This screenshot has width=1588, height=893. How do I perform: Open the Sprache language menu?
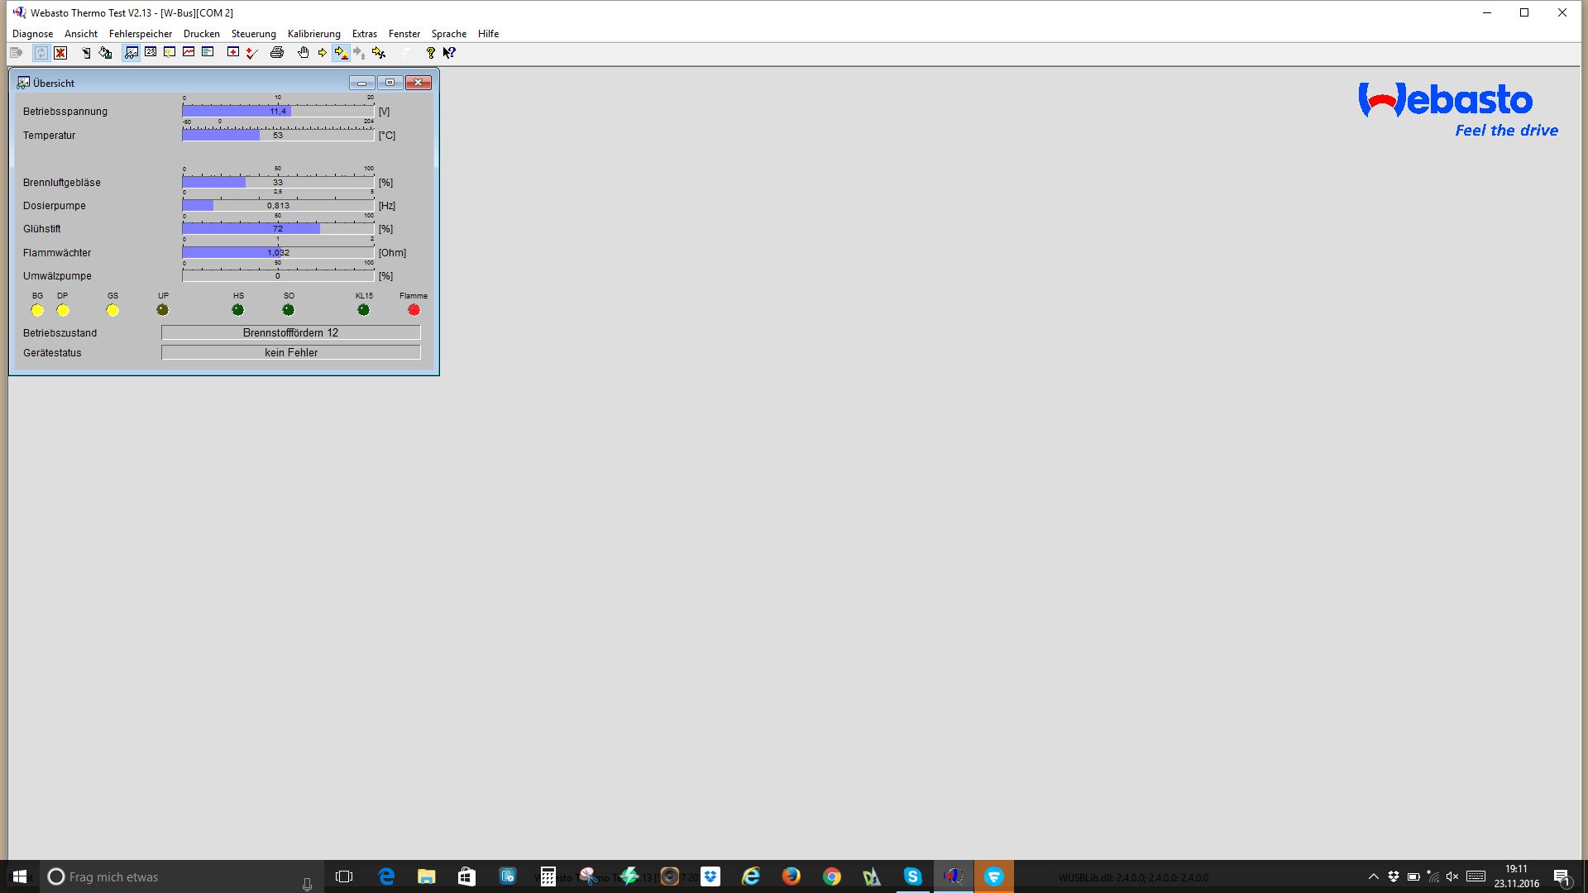448,34
